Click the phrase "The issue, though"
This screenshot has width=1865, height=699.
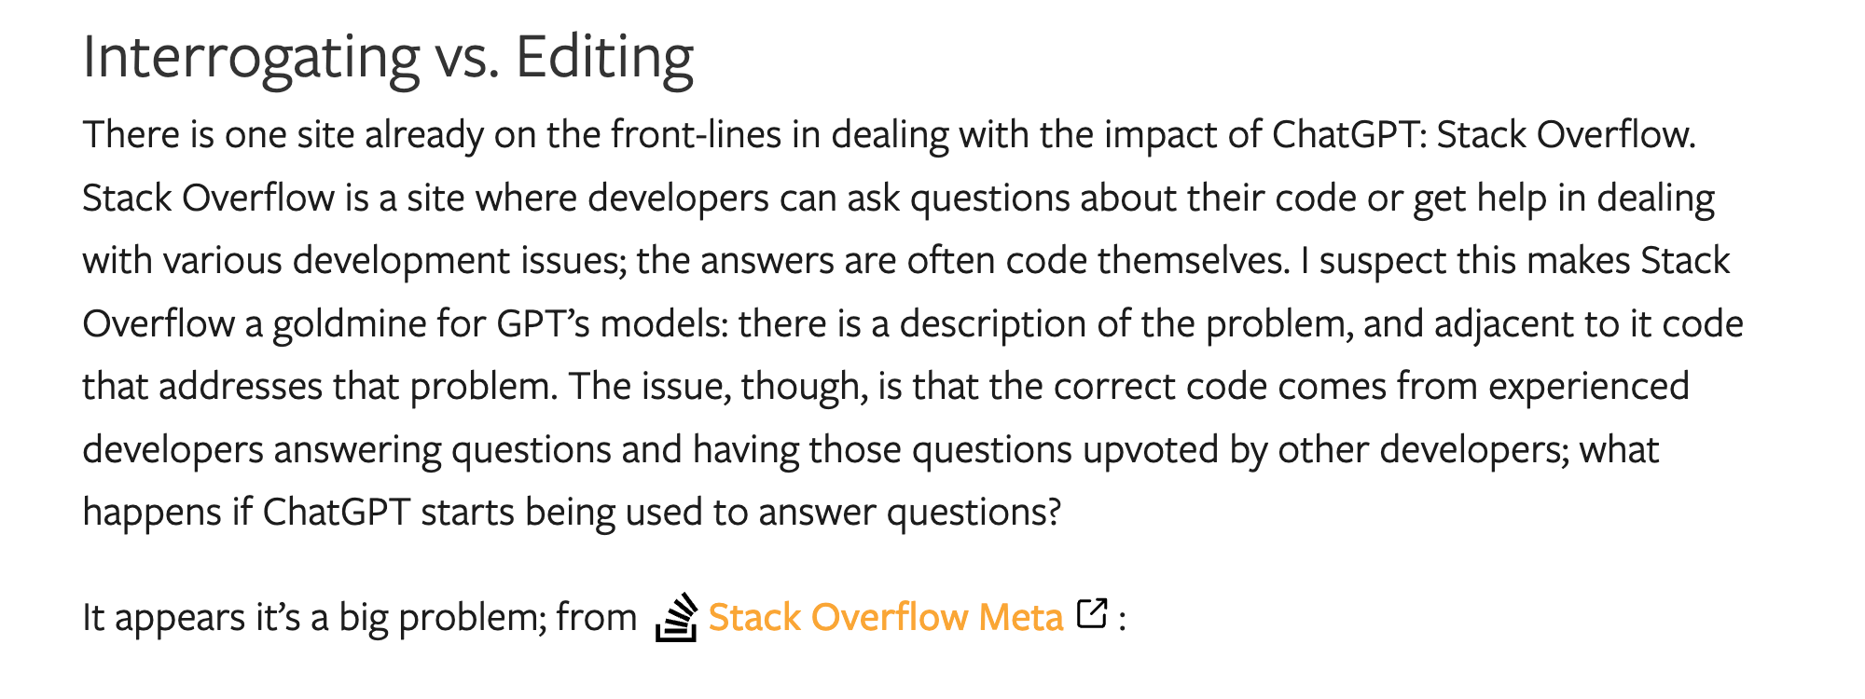[x=718, y=387]
